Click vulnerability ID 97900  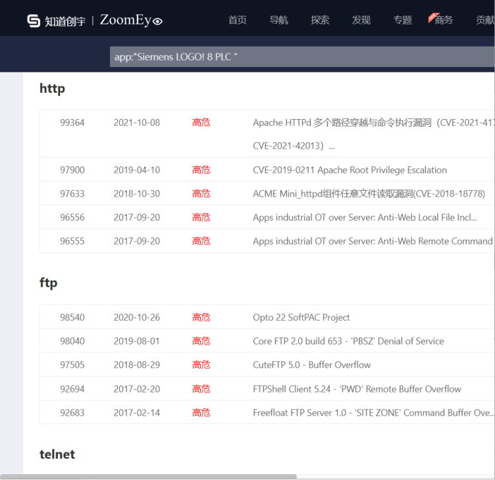tap(72, 170)
